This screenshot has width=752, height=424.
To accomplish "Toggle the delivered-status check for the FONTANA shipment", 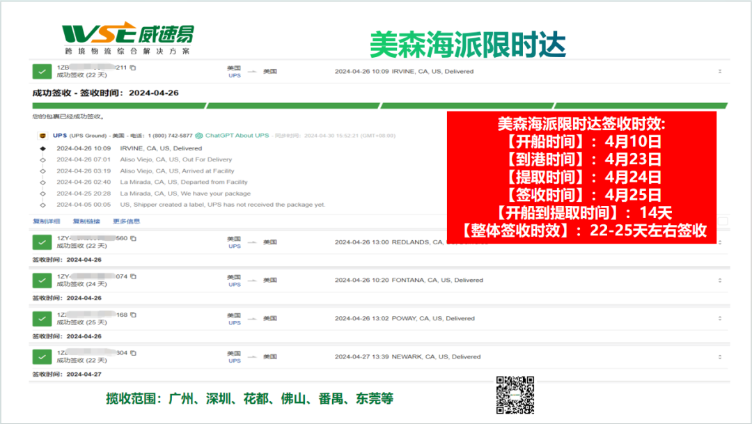I will tap(42, 280).
